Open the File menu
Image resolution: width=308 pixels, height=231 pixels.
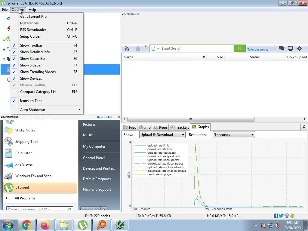[5, 10]
